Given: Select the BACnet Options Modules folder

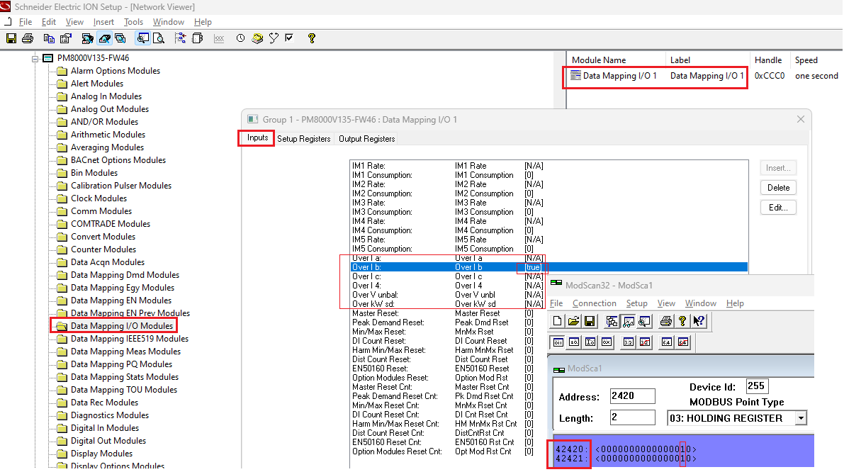Looking at the screenshot, I should (x=118, y=160).
